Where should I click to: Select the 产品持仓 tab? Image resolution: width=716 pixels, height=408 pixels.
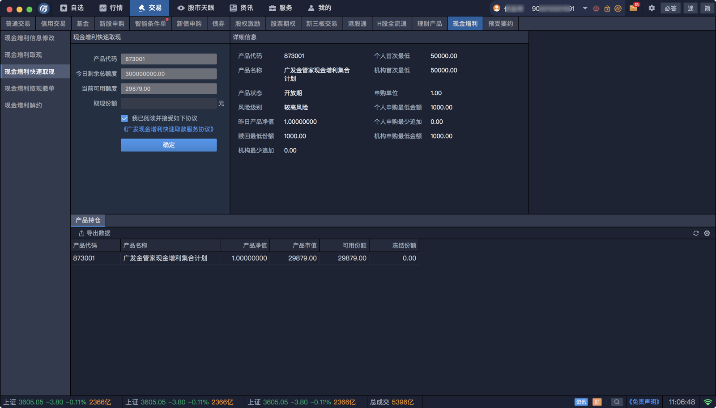click(88, 220)
